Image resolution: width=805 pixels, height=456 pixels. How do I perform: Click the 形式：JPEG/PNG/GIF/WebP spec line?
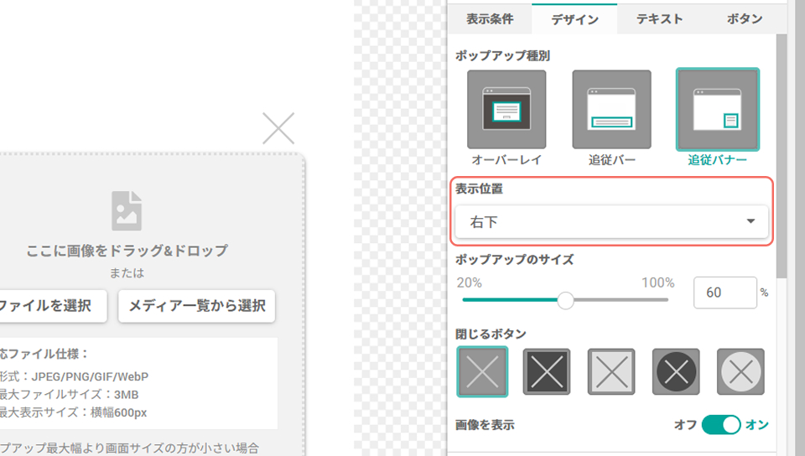click(74, 376)
